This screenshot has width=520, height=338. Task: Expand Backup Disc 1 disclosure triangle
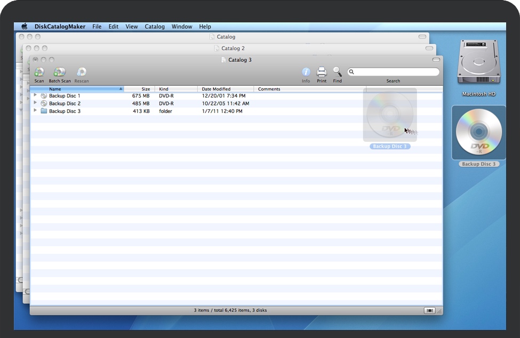click(x=35, y=95)
